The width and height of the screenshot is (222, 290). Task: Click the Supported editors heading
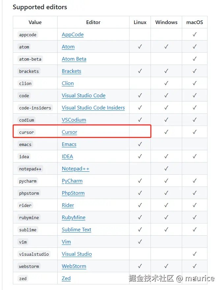(40, 7)
